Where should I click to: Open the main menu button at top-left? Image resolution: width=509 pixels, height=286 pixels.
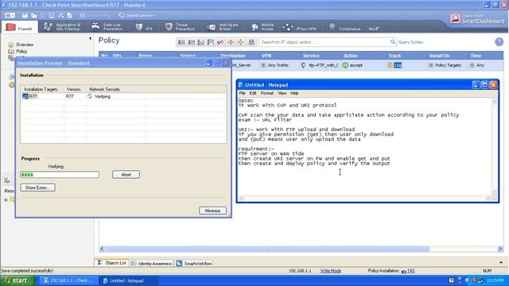[x=10, y=15]
